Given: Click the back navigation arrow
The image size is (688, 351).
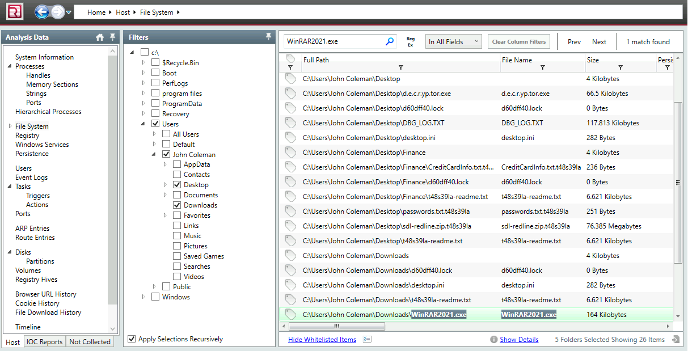Looking at the screenshot, I should 41,11.
